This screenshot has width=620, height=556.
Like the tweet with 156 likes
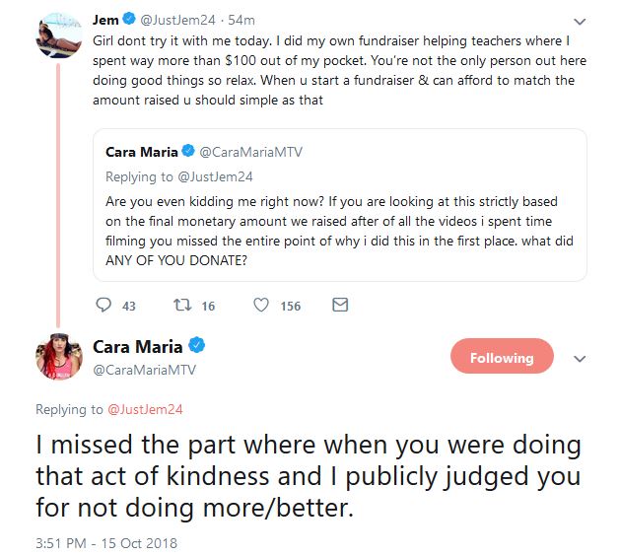click(261, 306)
